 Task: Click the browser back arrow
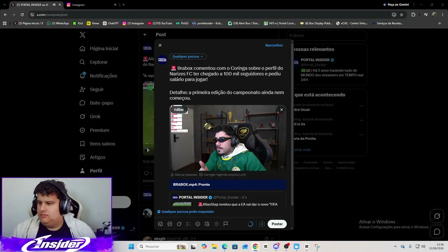[x=5, y=15]
